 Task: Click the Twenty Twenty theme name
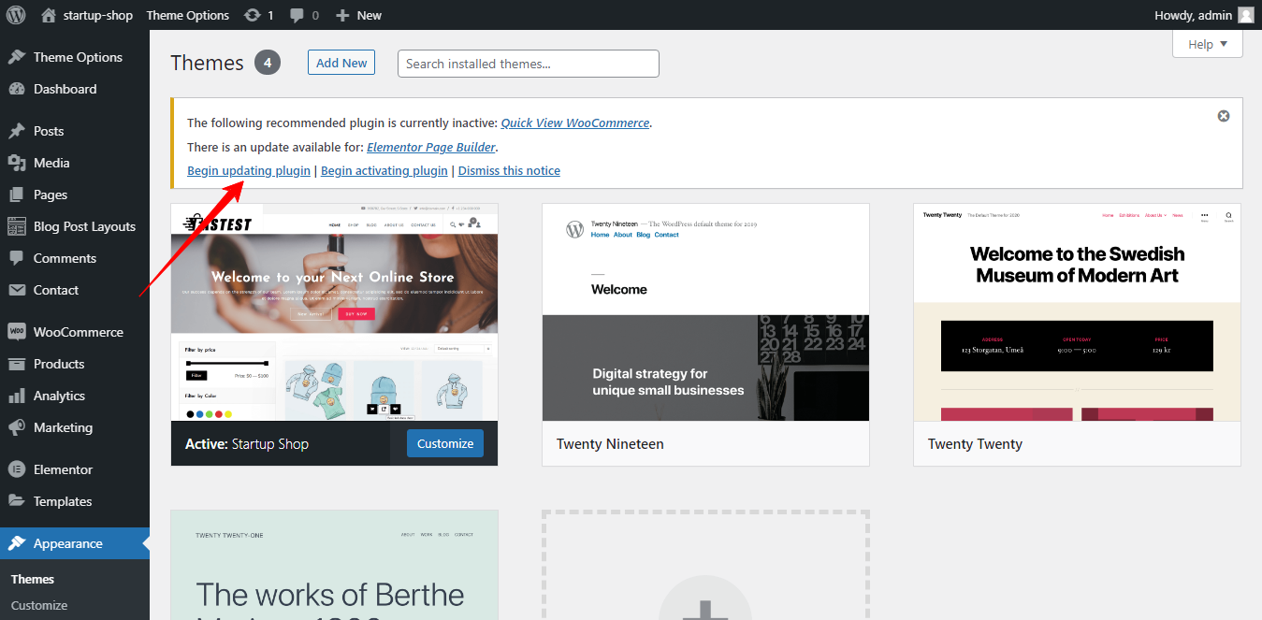[975, 444]
